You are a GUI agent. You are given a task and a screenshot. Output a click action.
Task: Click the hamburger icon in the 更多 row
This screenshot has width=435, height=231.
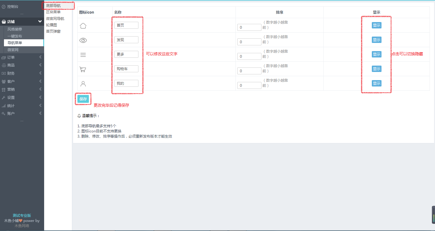click(x=83, y=55)
